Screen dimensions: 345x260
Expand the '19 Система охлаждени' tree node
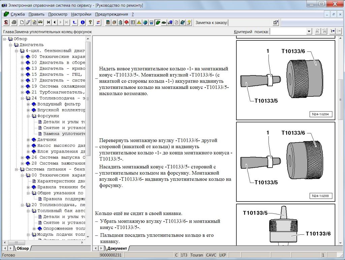(22, 87)
